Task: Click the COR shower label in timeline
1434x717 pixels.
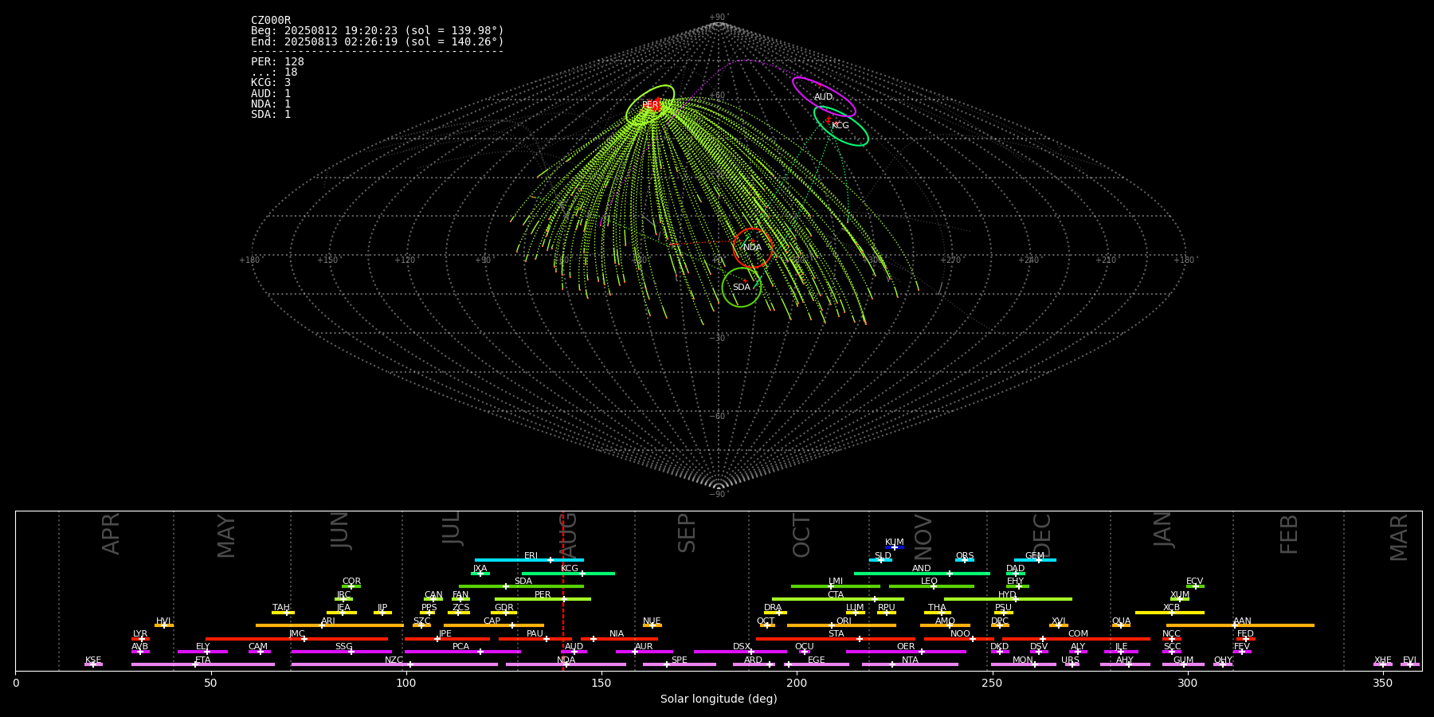Action: [x=351, y=582]
